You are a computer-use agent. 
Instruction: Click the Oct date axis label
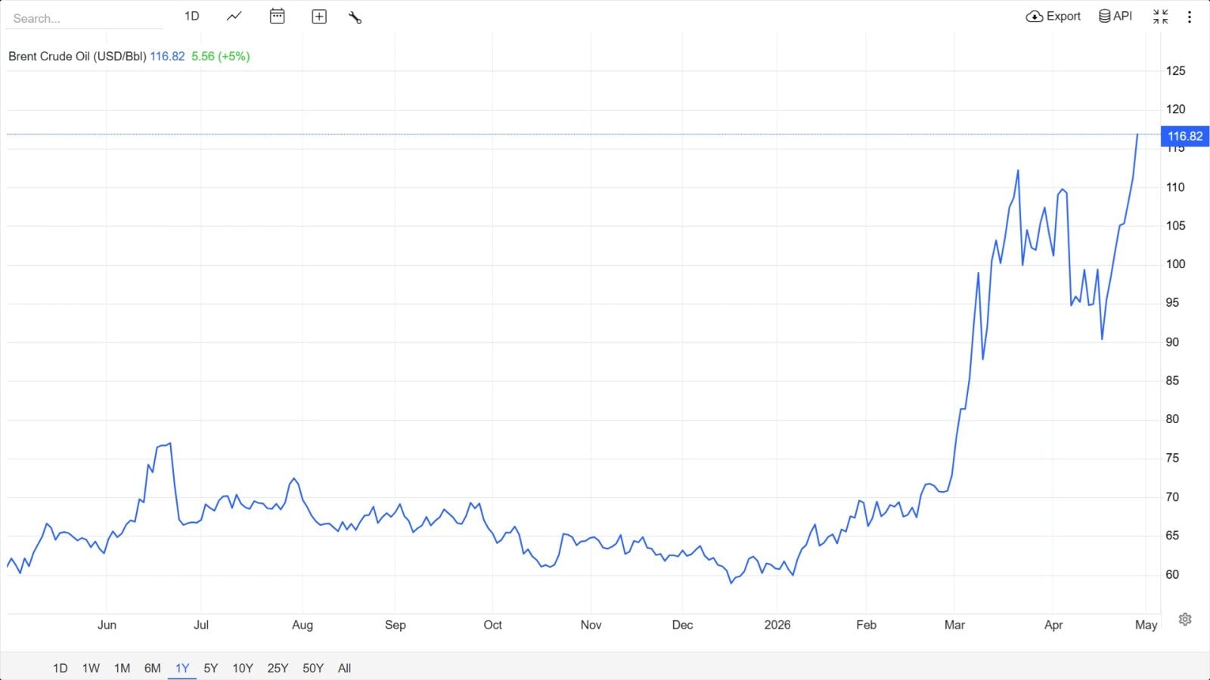[x=493, y=625]
